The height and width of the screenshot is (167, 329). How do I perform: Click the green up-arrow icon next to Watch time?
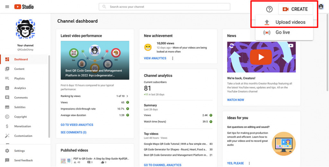211,122
